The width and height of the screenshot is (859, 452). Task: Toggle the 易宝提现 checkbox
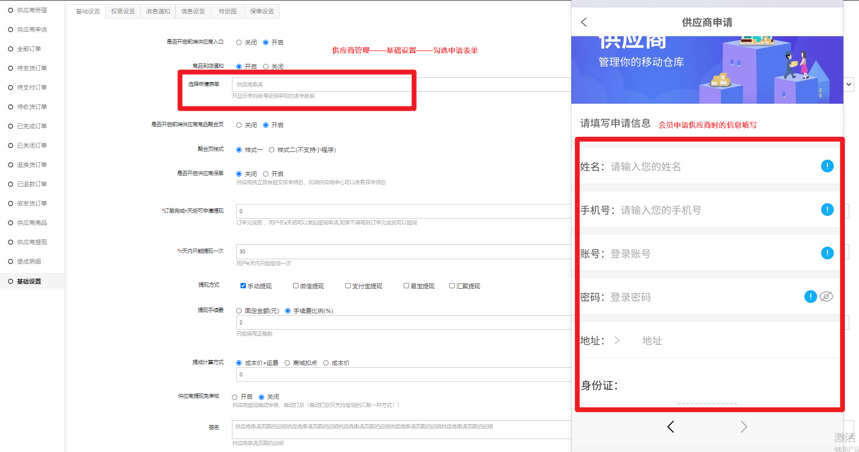[406, 286]
